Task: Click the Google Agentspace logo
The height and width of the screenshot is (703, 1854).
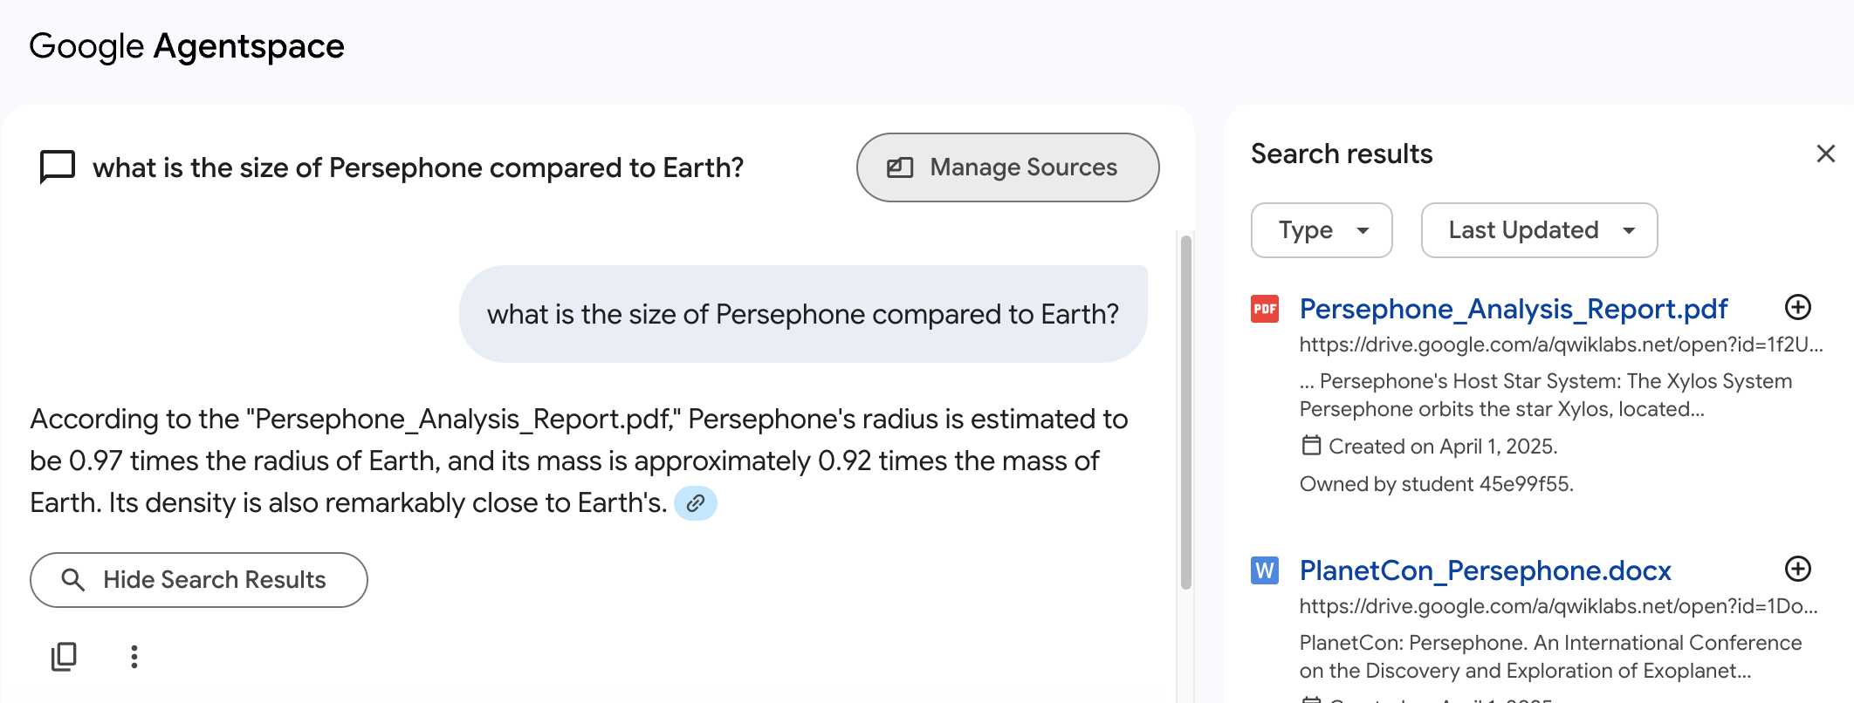Action: tap(187, 46)
